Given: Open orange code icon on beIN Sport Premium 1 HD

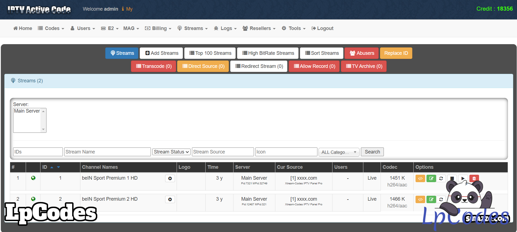Looking at the screenshot, I should [x=420, y=179].
